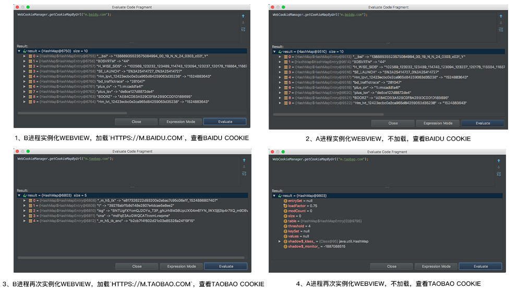Click Expression Mode in the HashMap@9510 dialog
This screenshot has width=518, height=293.
[x=438, y=123]
